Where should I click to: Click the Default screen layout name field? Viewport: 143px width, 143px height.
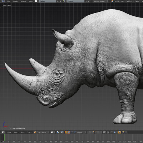coord(48,1)
